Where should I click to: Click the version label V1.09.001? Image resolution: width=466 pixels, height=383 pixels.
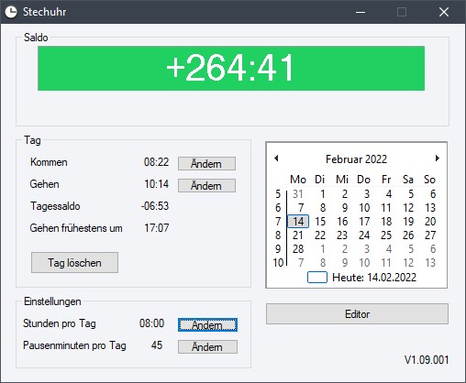[x=427, y=360]
